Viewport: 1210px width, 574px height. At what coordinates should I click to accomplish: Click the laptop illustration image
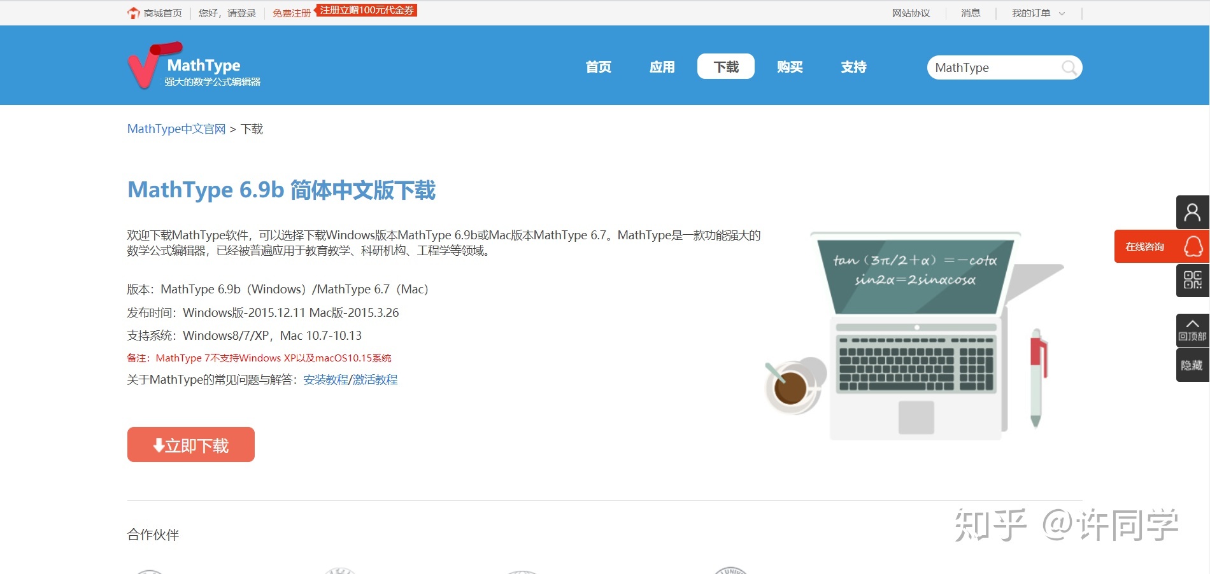(914, 335)
